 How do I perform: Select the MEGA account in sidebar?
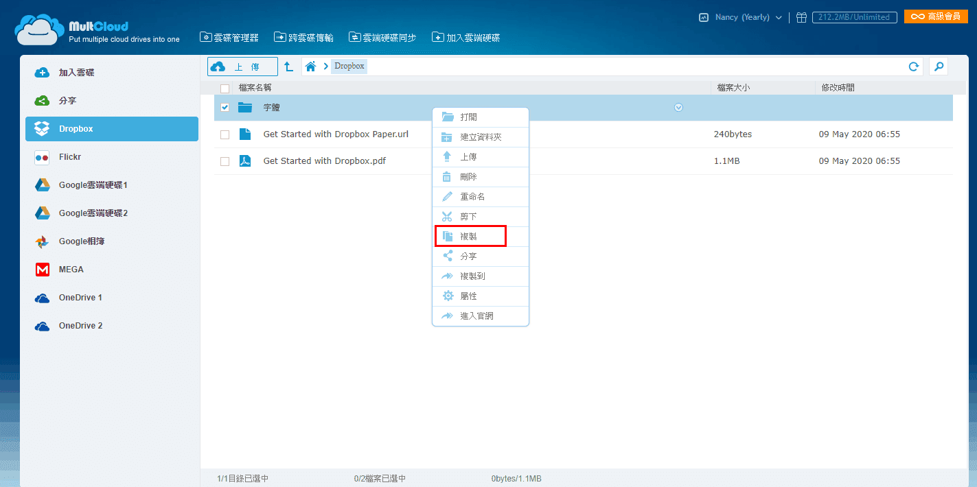coord(73,269)
